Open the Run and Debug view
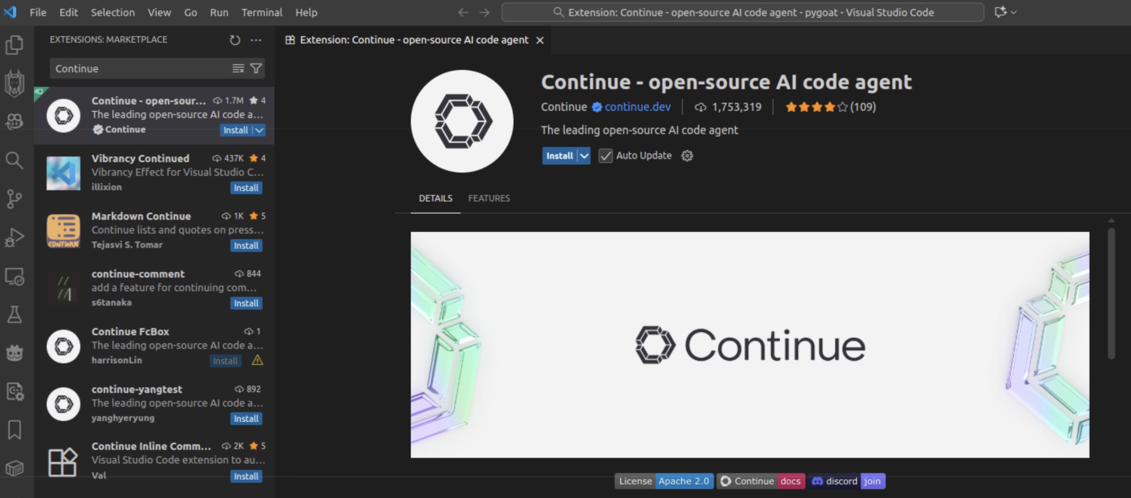The width and height of the screenshot is (1131, 498). pos(15,236)
